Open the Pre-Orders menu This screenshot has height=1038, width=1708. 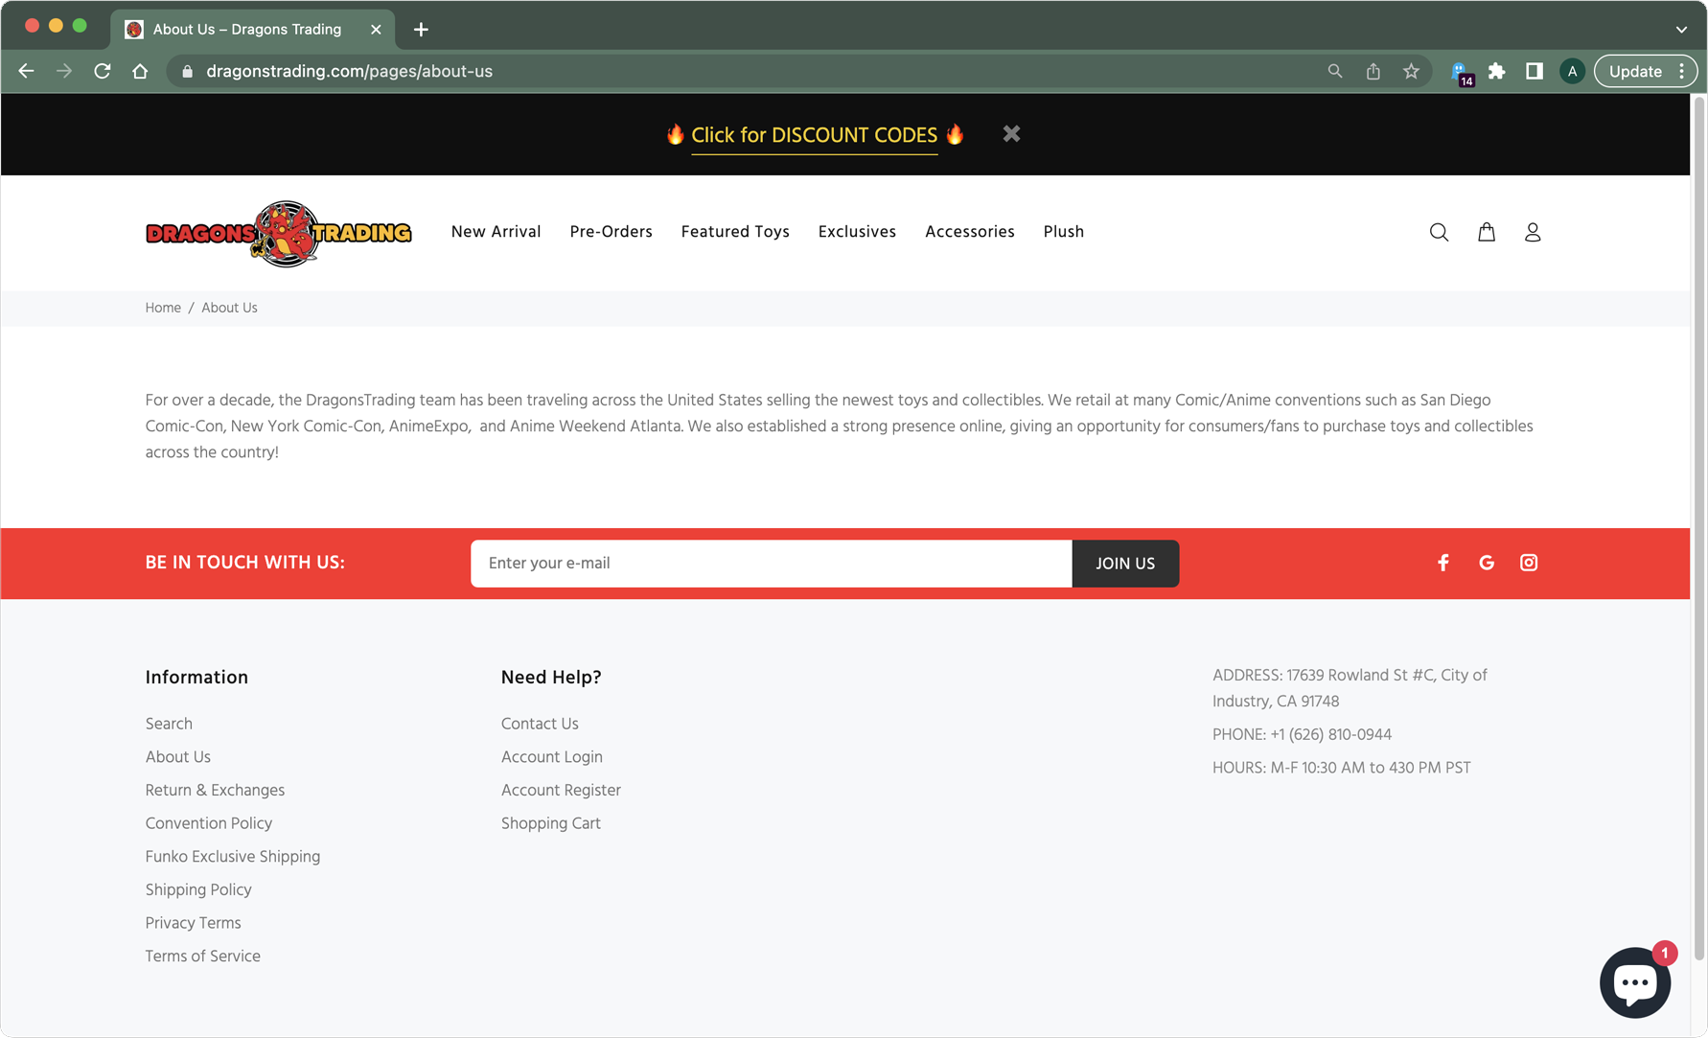(611, 232)
